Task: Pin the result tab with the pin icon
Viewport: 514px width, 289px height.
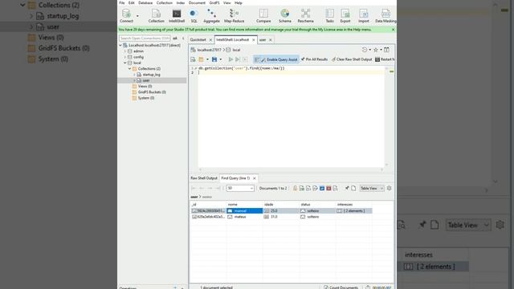Action: [347, 188]
